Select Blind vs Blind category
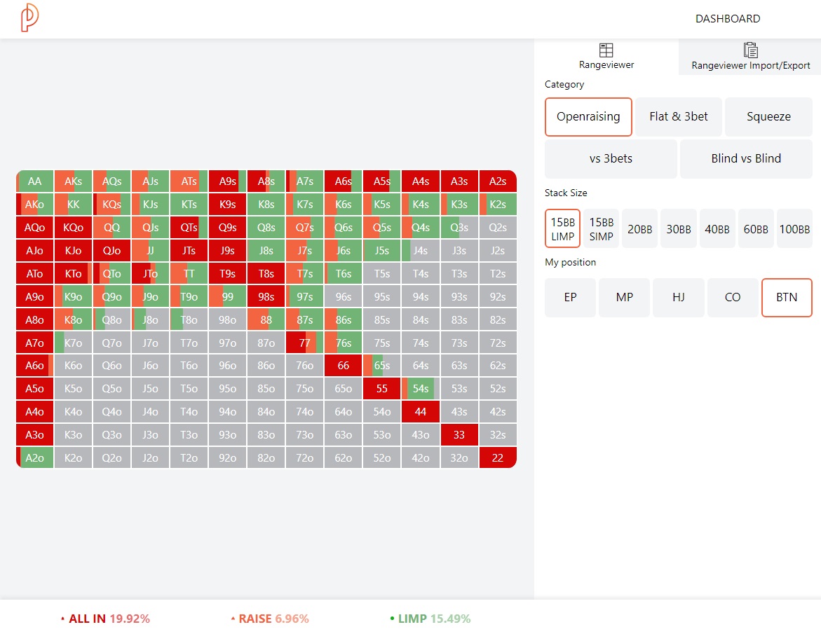This screenshot has height=634, width=821. [x=745, y=158]
